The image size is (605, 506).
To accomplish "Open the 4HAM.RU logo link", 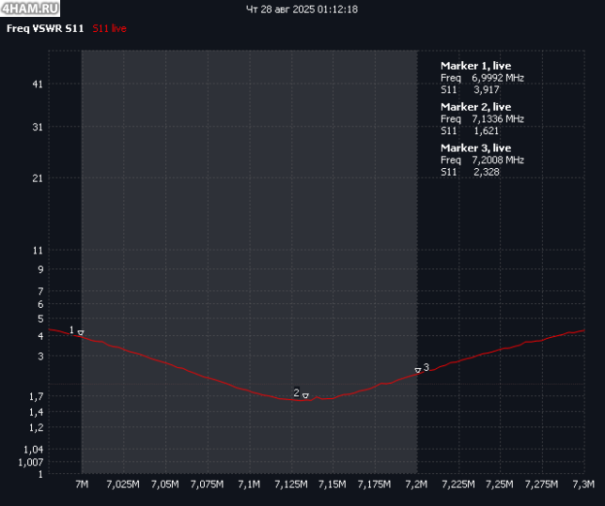I will tap(31, 8).
